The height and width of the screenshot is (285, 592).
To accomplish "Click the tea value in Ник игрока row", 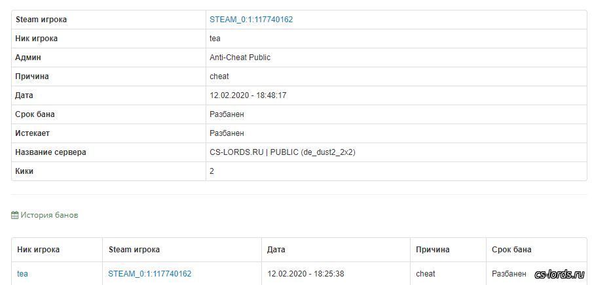I will coord(215,39).
